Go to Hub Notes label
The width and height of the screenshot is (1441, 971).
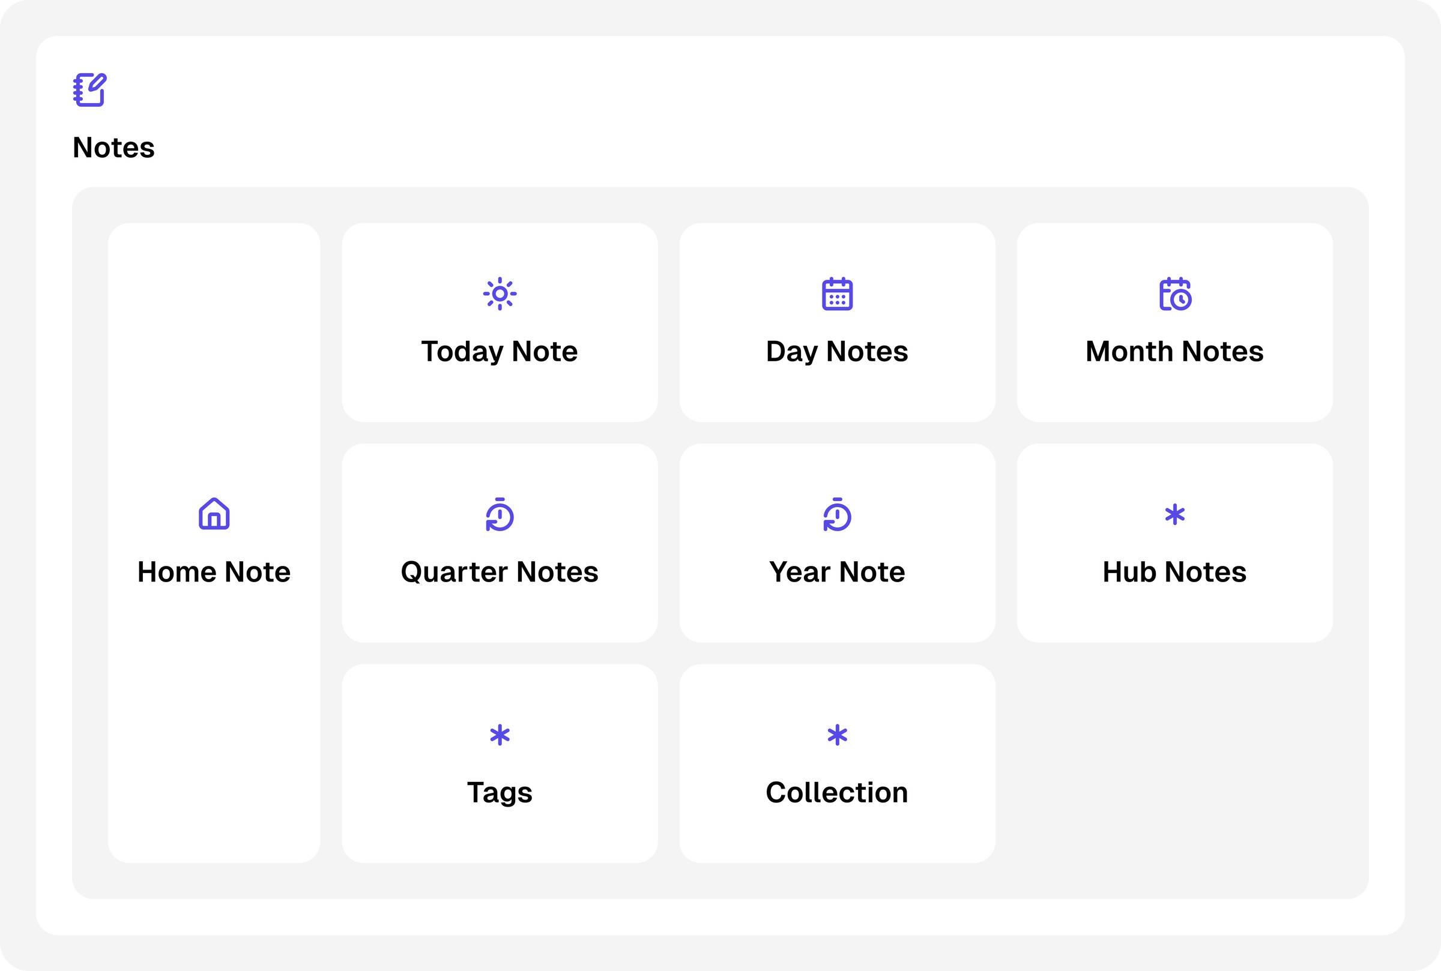[1174, 572]
